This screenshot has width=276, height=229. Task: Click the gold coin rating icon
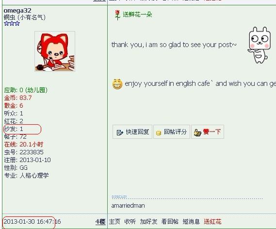pyautogui.click(x=159, y=133)
